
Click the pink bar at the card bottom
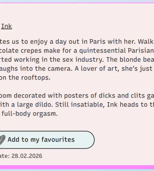(x=77, y=167)
